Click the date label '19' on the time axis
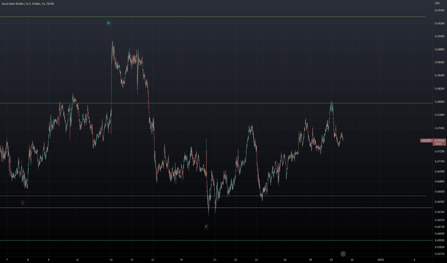Viewport: 447px width, 263px height. [x=181, y=260]
